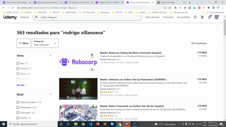Switch to the Control Room APIs tab

78,2
